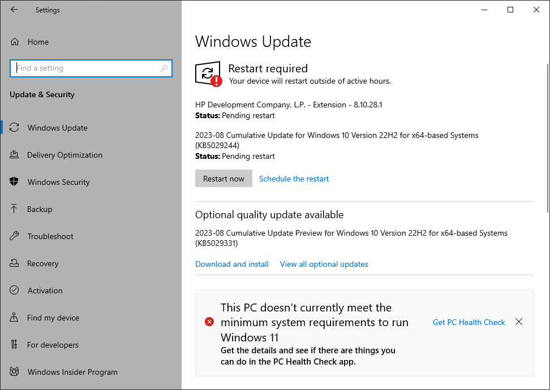The image size is (550, 390).
Task: Click the For developers icon
Action: point(15,345)
